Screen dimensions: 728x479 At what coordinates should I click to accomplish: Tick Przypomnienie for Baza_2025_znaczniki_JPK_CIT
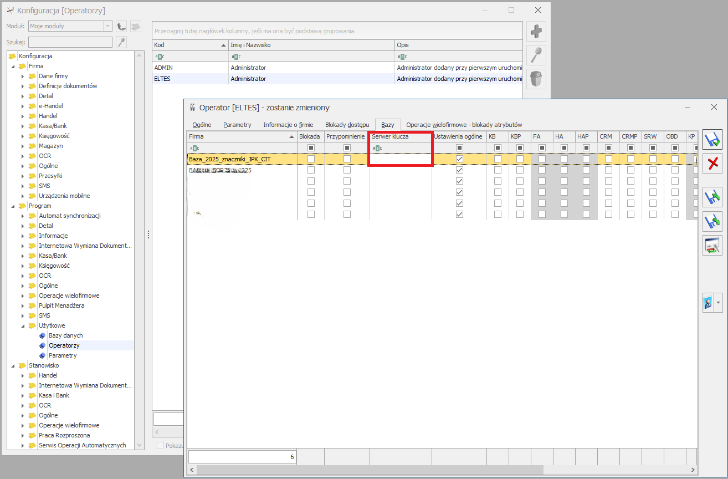pyautogui.click(x=347, y=159)
